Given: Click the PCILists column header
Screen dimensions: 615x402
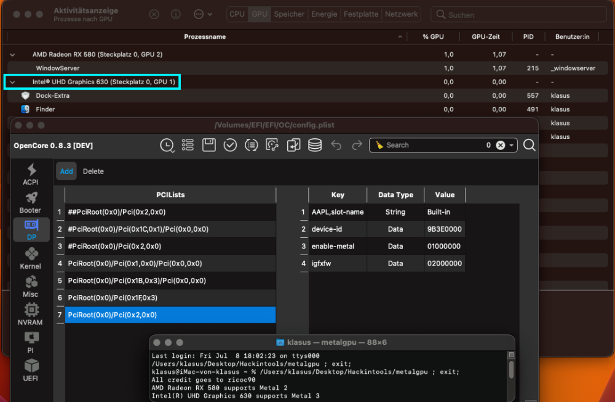Looking at the screenshot, I should (170, 195).
